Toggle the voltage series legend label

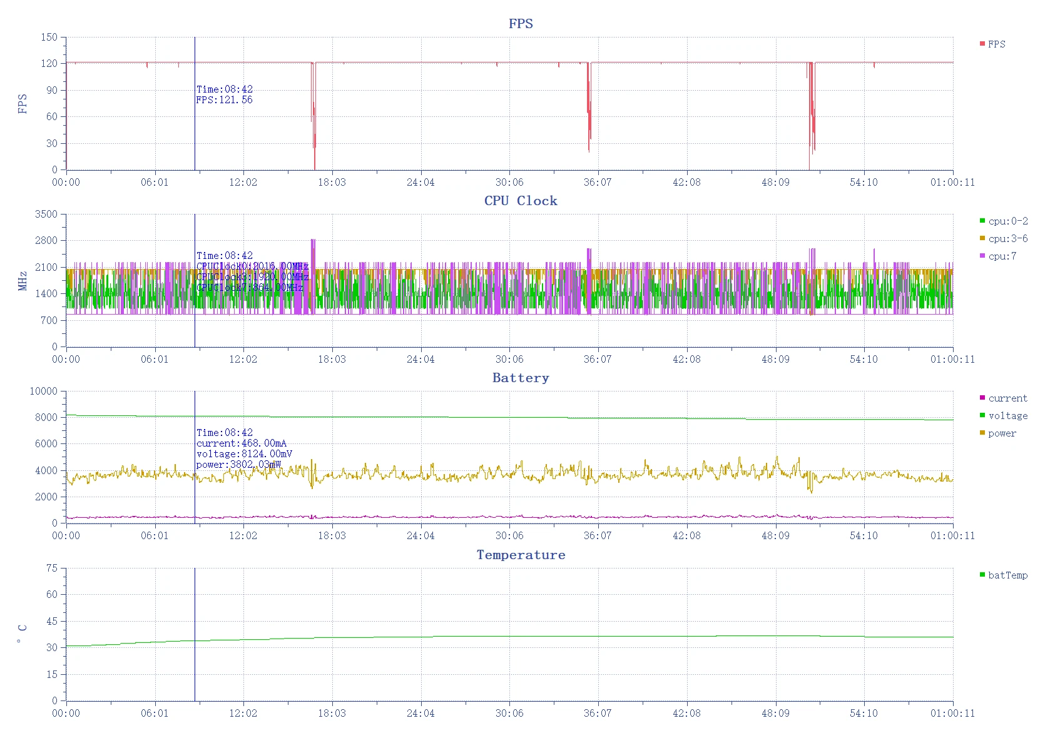coord(1007,416)
